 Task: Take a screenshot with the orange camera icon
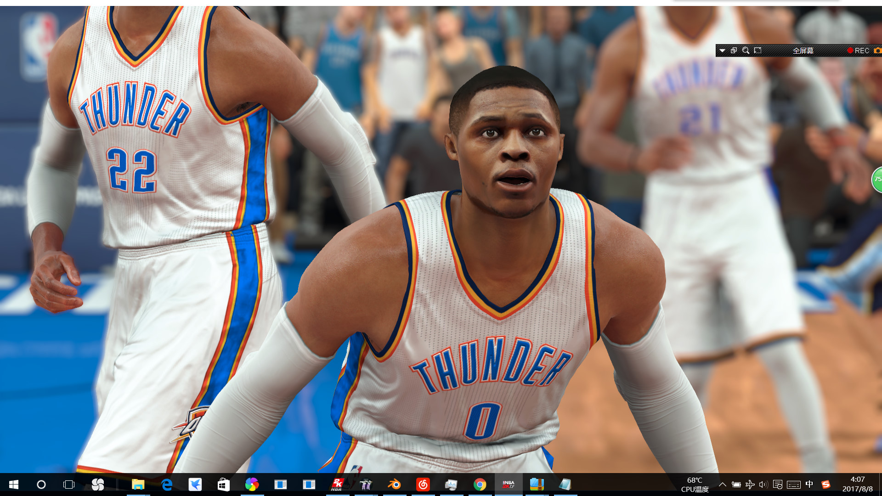(878, 51)
